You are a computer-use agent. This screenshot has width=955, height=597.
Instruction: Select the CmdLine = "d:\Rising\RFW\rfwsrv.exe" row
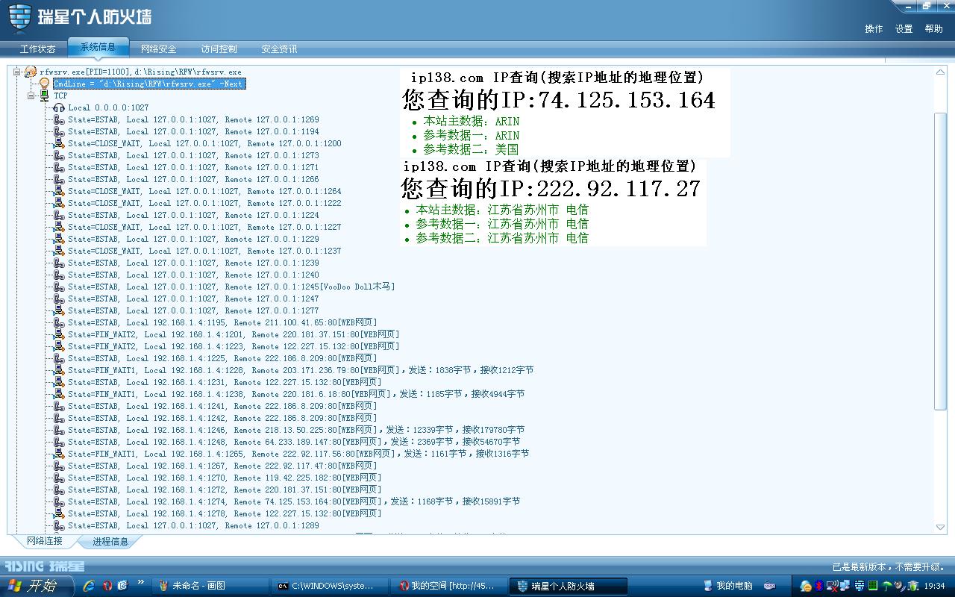149,84
